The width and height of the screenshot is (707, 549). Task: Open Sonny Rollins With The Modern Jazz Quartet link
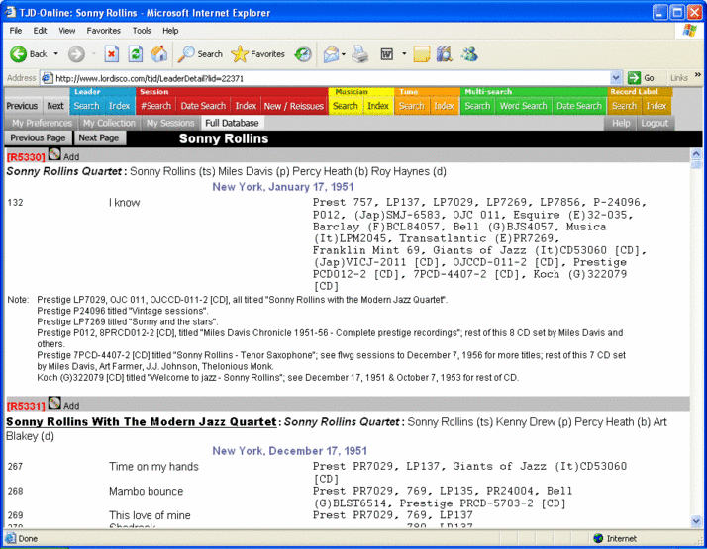142,422
